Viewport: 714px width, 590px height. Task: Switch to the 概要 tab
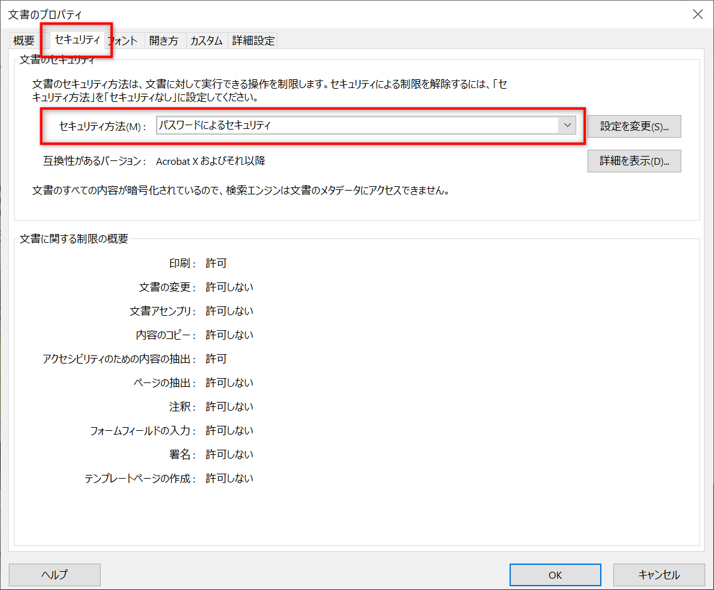pyautogui.click(x=24, y=41)
